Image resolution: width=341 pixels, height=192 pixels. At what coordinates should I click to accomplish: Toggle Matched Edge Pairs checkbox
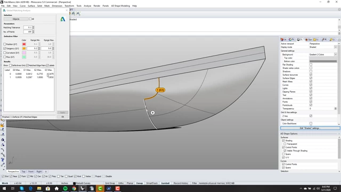pyautogui.click(x=27, y=65)
